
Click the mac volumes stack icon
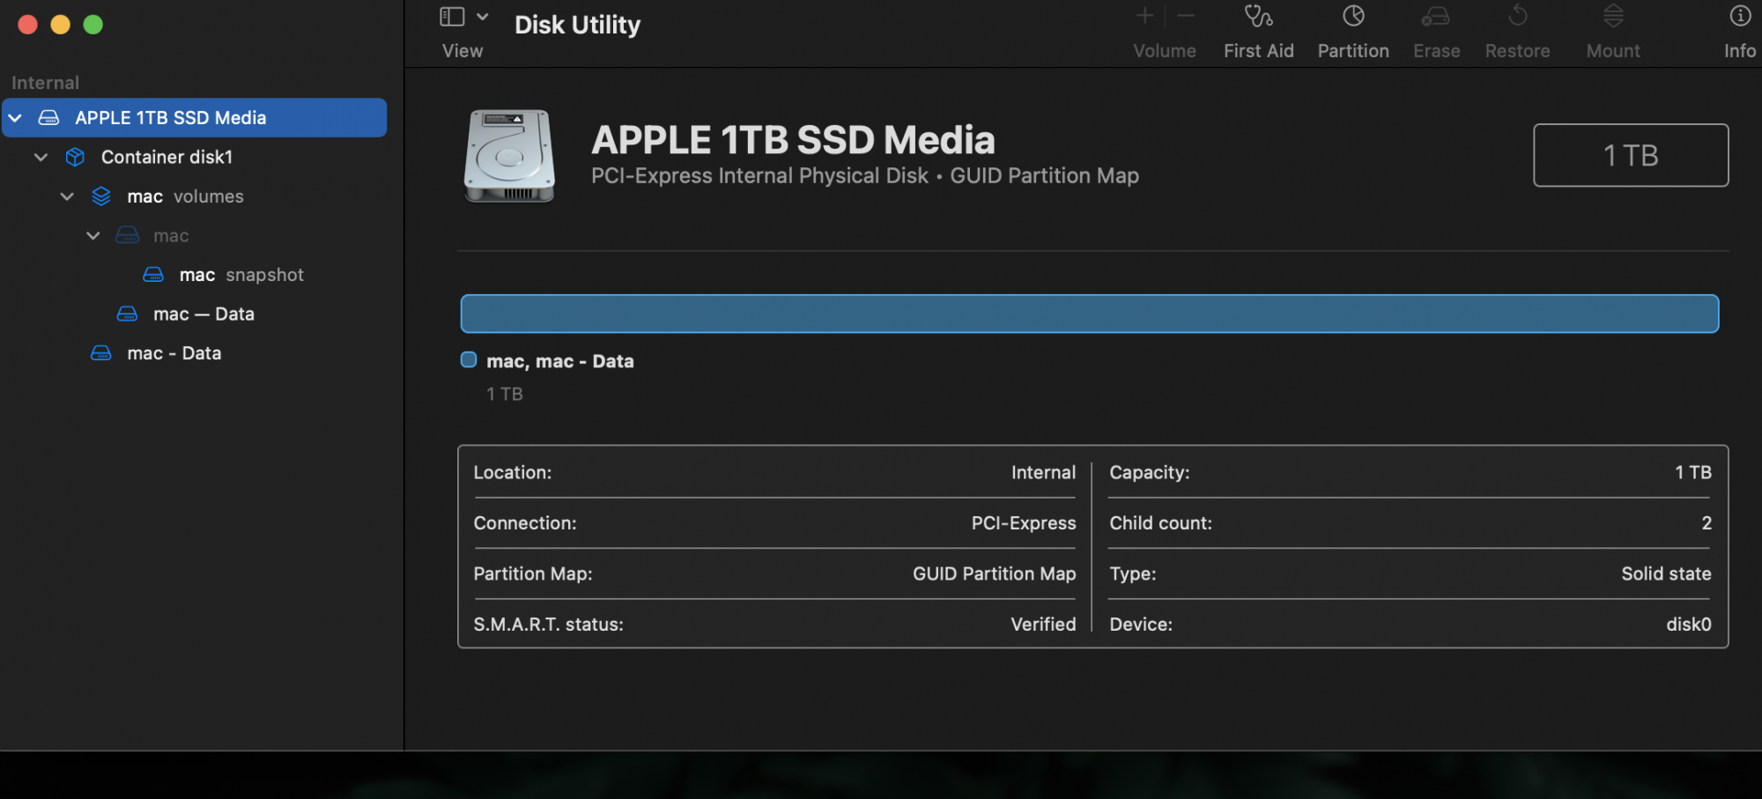pyautogui.click(x=101, y=196)
